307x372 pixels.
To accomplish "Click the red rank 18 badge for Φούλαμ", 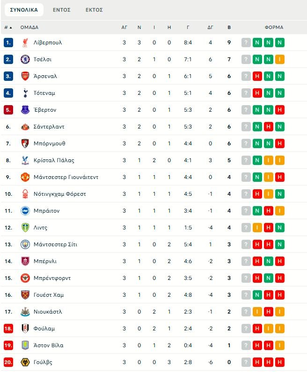I will pos(8,329).
